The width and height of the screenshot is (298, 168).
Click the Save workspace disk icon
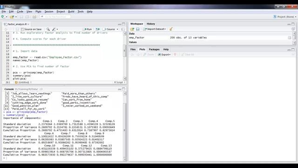coord(138,29)
